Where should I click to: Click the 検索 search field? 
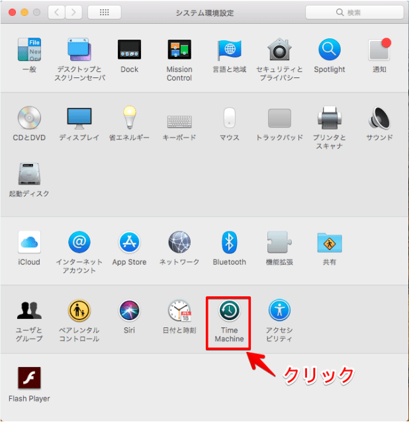coord(354,13)
